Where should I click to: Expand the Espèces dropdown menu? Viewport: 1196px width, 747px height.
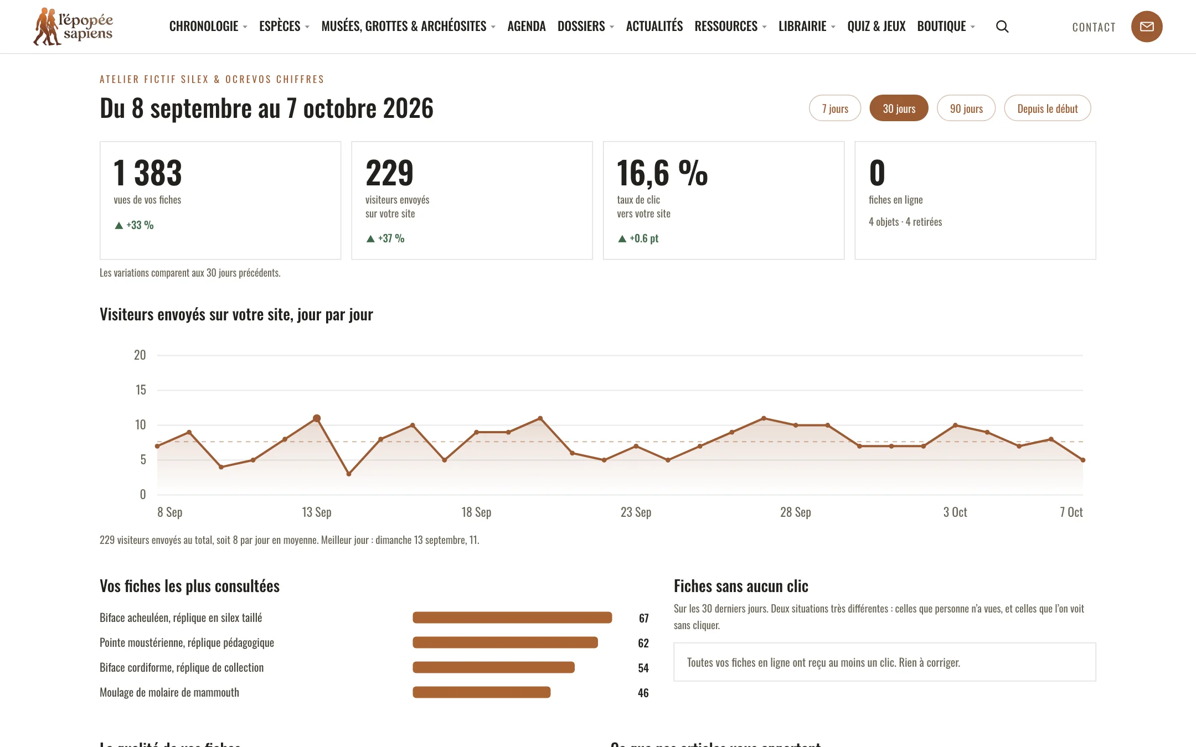pyautogui.click(x=285, y=27)
